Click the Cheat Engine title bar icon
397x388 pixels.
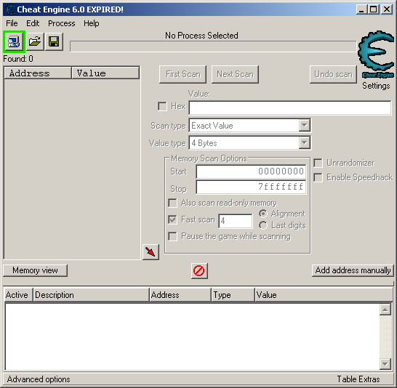pos(9,9)
